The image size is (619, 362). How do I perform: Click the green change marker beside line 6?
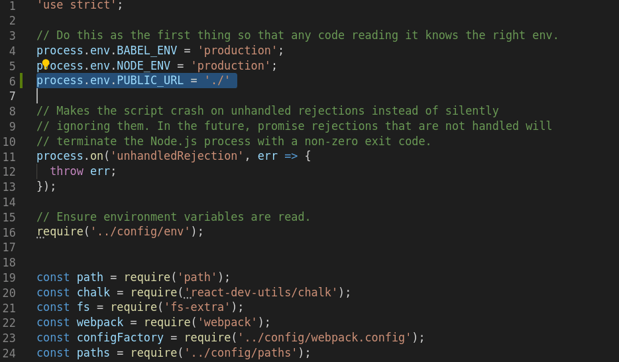[x=21, y=81]
